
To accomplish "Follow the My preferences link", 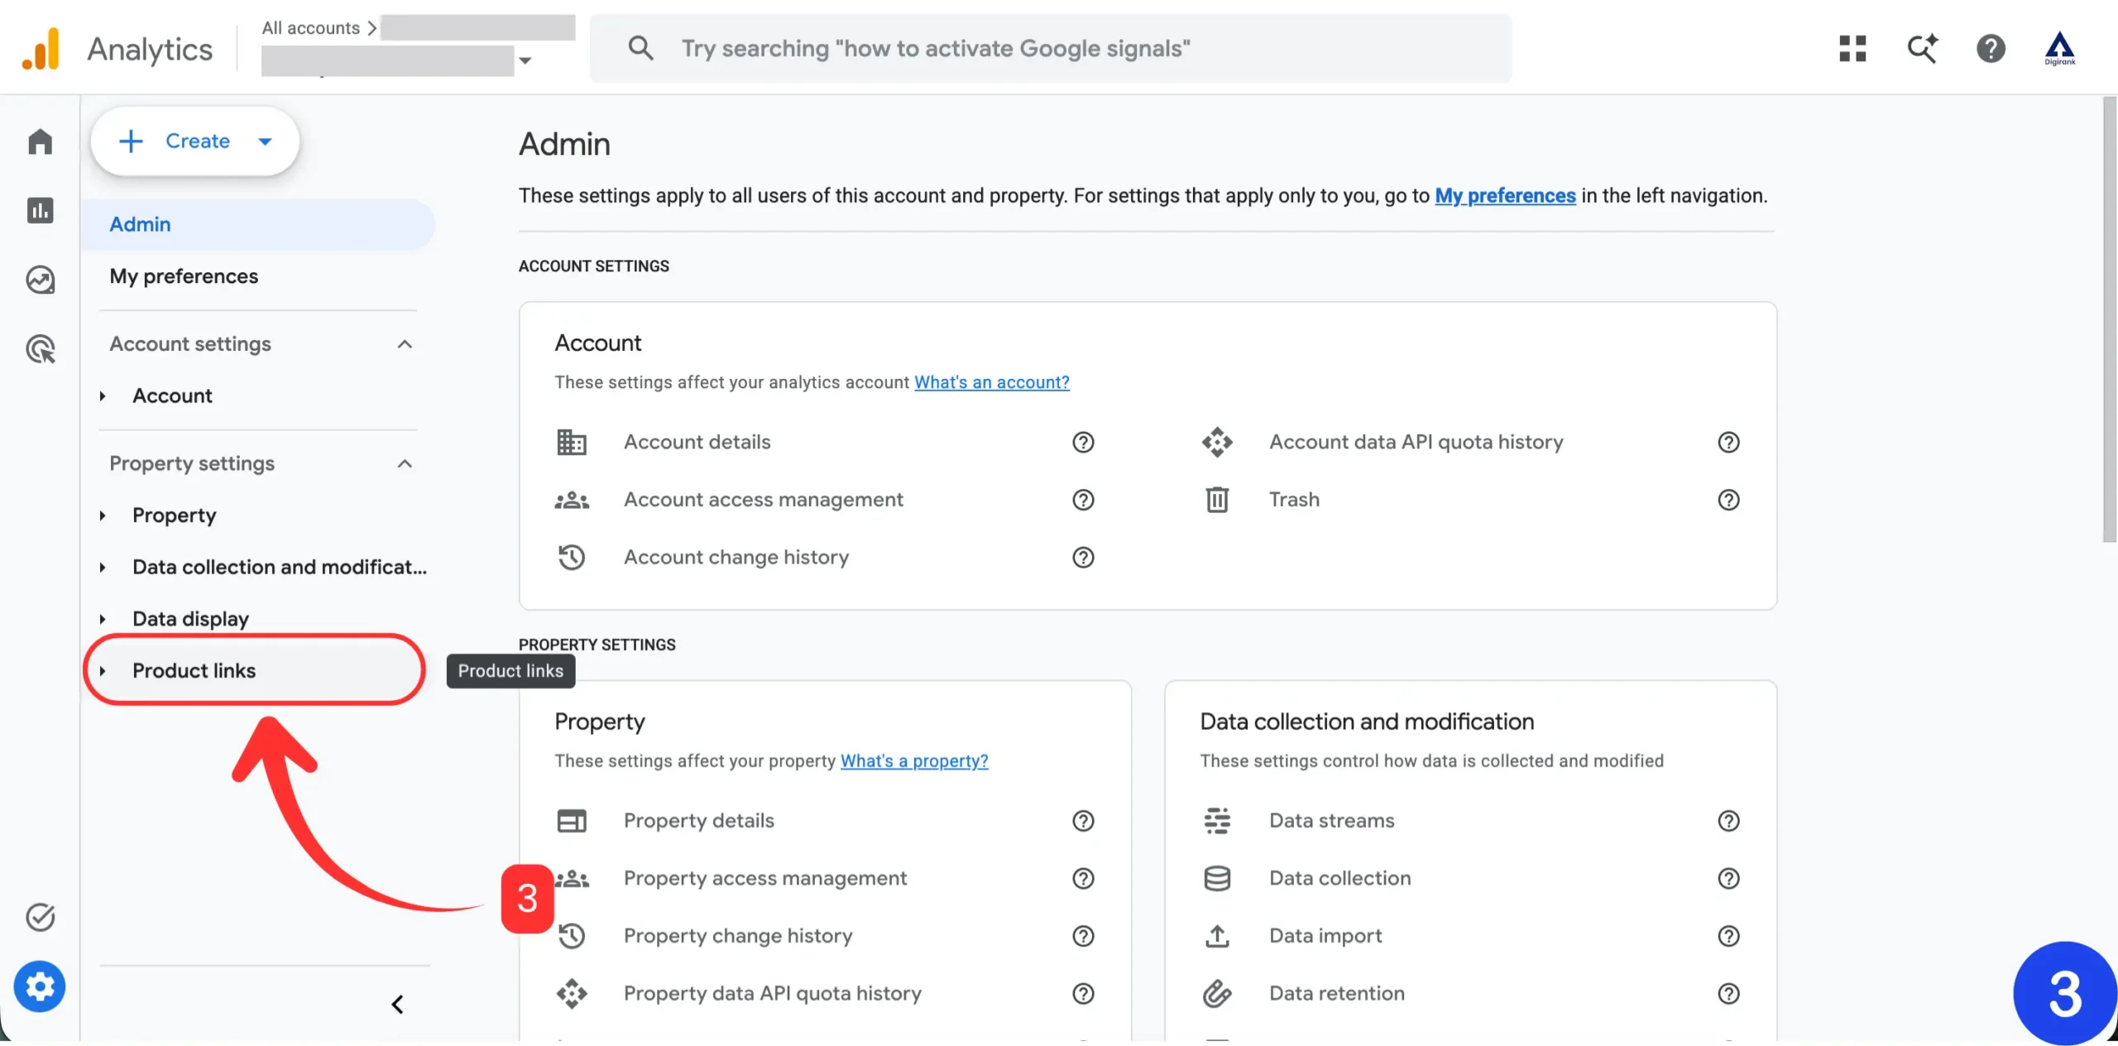I will coord(1505,196).
